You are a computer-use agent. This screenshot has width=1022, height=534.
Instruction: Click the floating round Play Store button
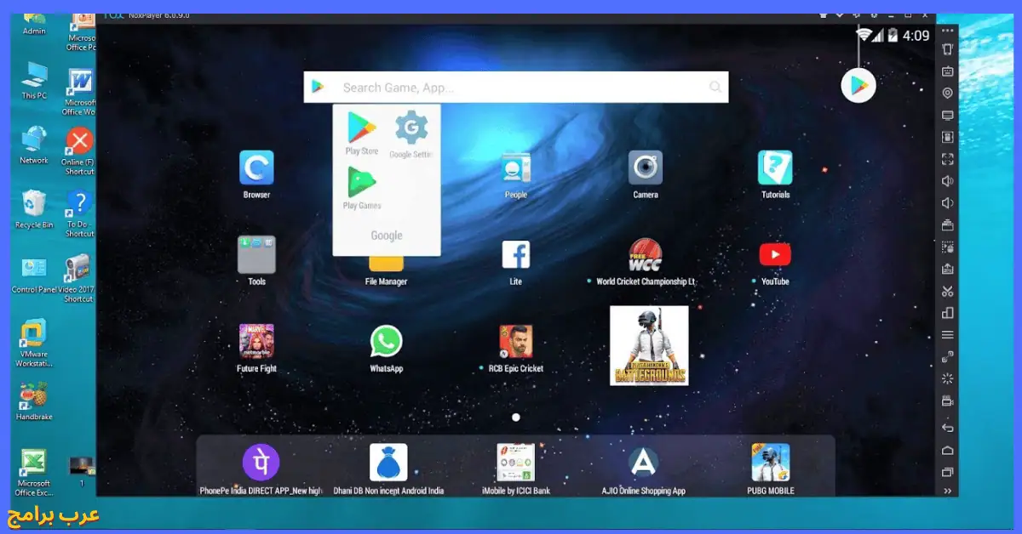coord(858,86)
